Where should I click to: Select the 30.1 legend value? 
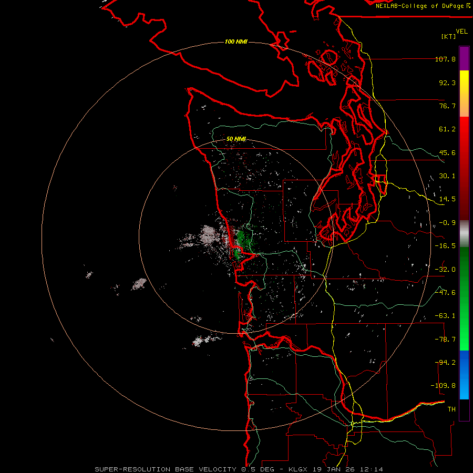pyautogui.click(x=447, y=176)
